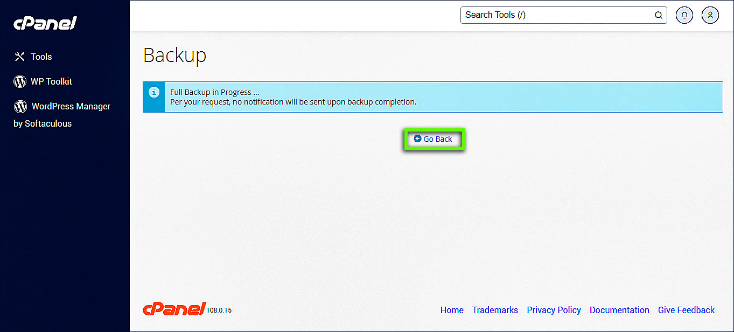Viewport: 734px width, 332px height.
Task: Click the Tools wrench icon
Action: (20, 57)
